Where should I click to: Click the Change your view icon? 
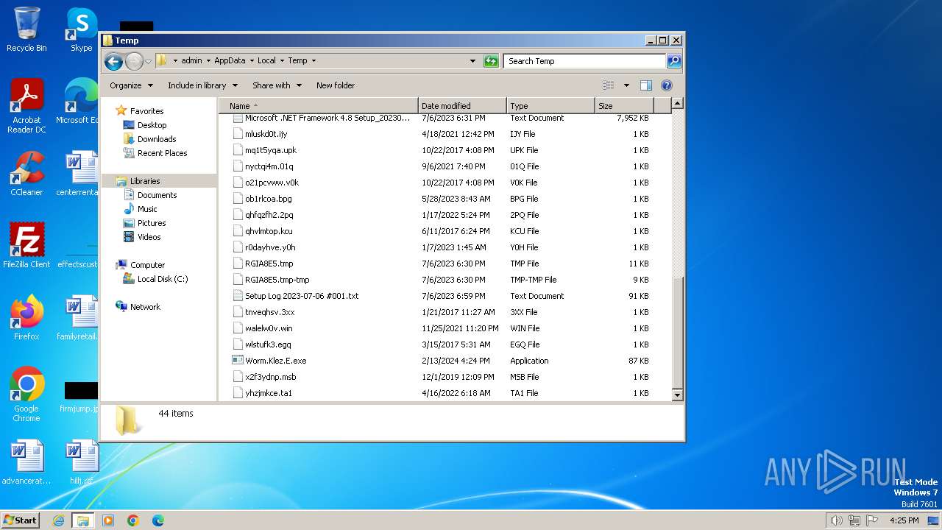pos(609,85)
